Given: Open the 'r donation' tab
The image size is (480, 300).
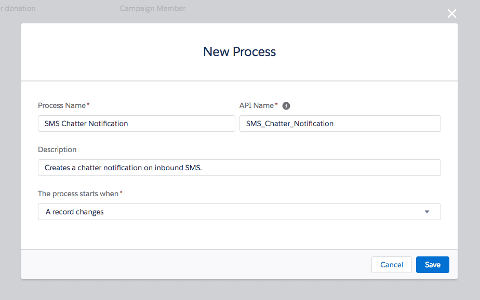Looking at the screenshot, I should [x=18, y=8].
